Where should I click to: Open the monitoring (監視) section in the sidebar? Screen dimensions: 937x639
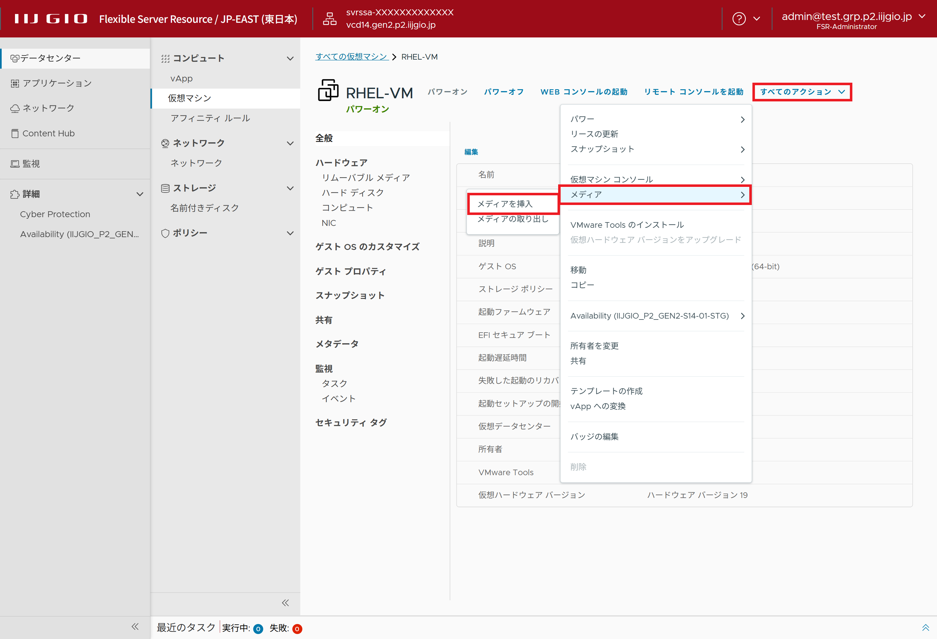click(x=31, y=163)
